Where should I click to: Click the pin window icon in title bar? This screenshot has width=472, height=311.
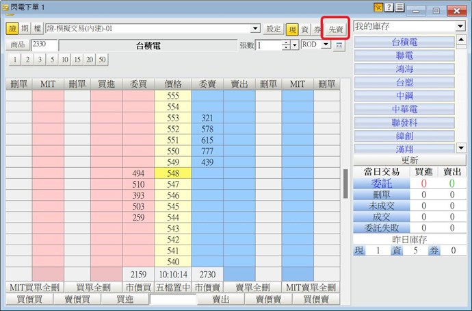(378, 8)
